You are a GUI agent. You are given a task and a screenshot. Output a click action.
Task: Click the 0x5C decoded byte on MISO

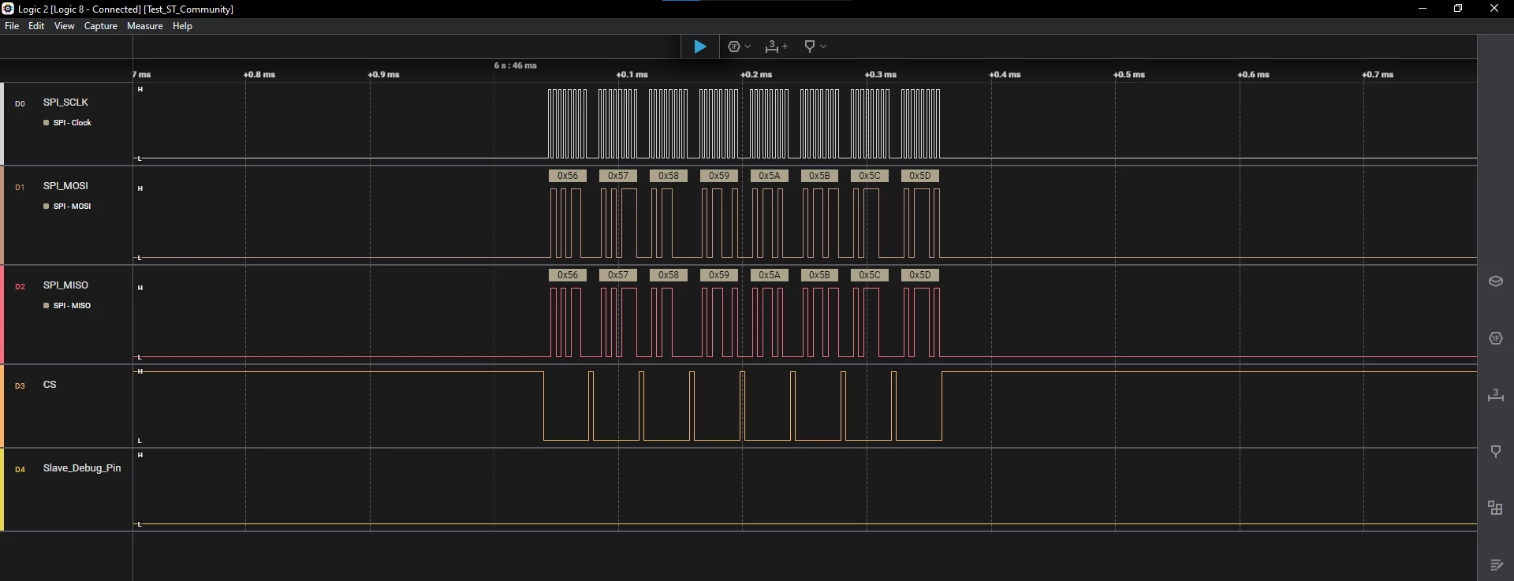click(x=870, y=275)
